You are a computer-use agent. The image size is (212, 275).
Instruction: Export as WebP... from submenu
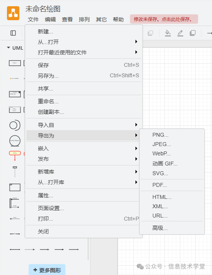click(x=172, y=153)
